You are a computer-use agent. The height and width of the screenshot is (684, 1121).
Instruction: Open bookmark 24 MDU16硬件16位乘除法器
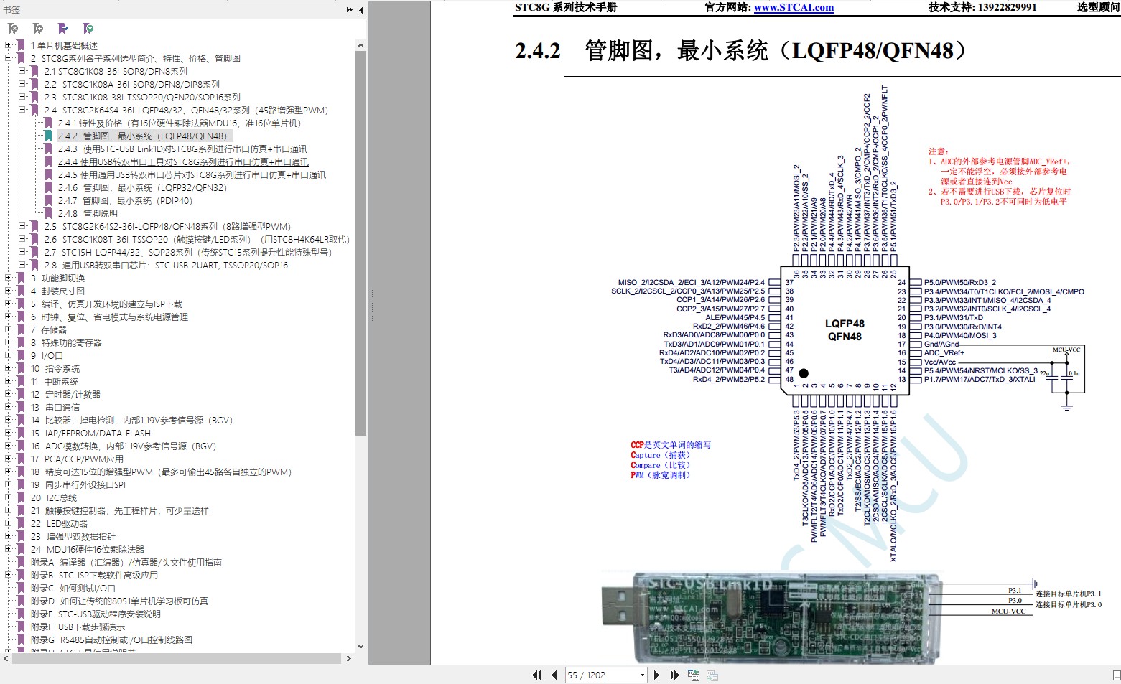pos(88,549)
